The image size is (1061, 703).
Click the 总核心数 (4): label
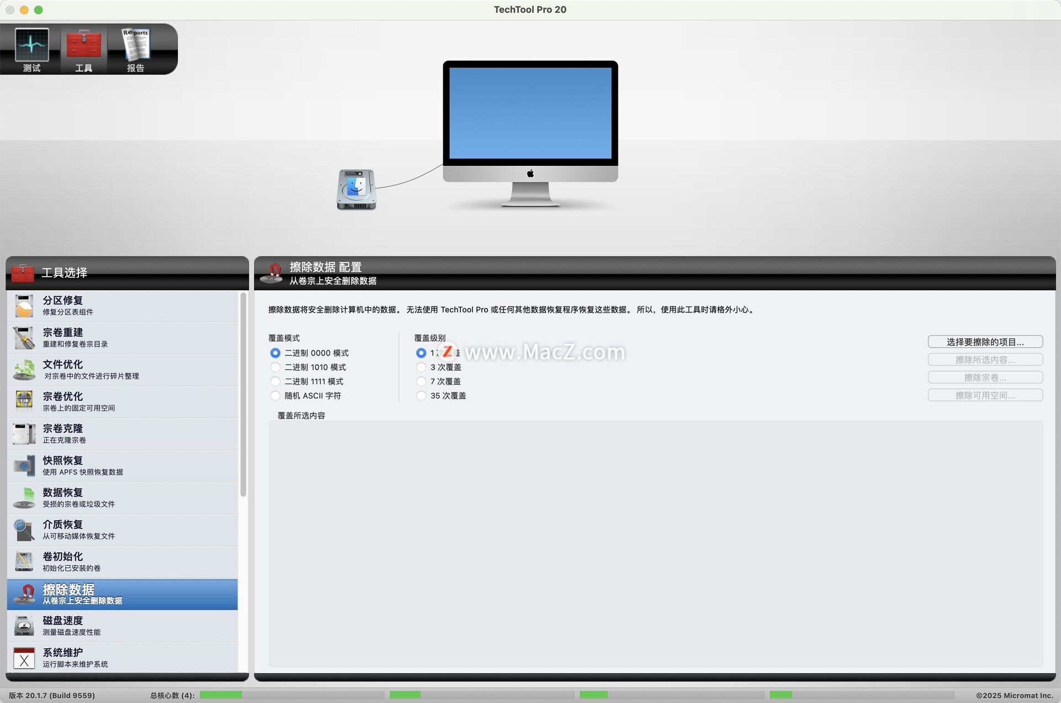point(172,695)
